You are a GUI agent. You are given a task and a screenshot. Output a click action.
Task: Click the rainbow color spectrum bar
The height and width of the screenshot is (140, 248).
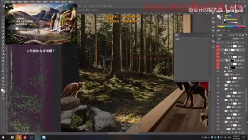tap(231, 27)
